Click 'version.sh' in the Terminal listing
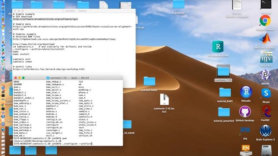278x156 pixels. [x=86, y=136]
